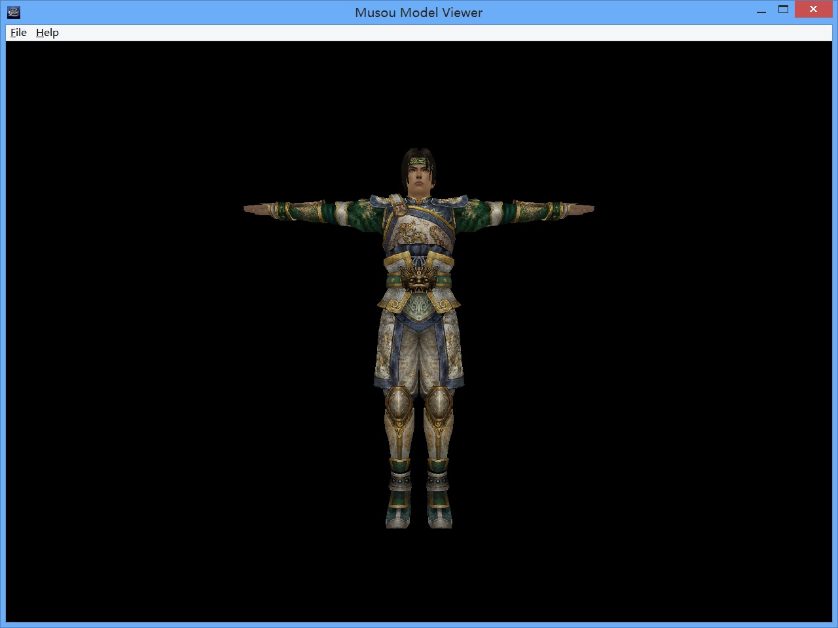Open the File menu
Viewport: 838px width, 628px height.
18,33
